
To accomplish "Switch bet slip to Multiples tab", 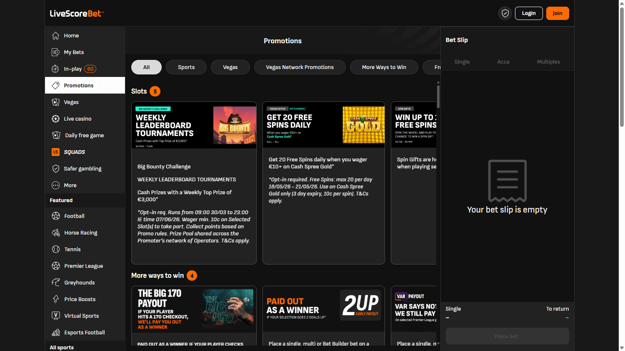I will pyautogui.click(x=549, y=62).
